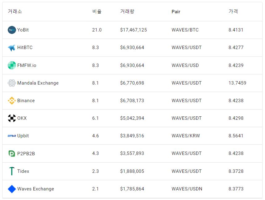Screen dimensions: 265x200
Task: Click the volume $5,042,394
Action: [x=132, y=118]
